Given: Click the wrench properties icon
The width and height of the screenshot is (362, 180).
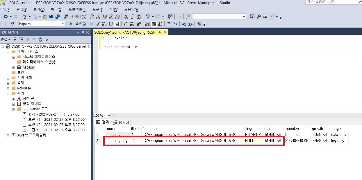Looking at the screenshot, I should 259,17.
